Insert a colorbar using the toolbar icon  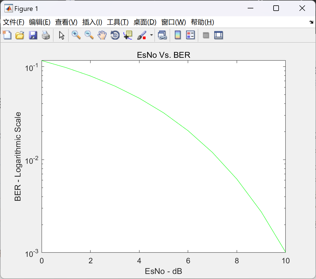click(178, 35)
